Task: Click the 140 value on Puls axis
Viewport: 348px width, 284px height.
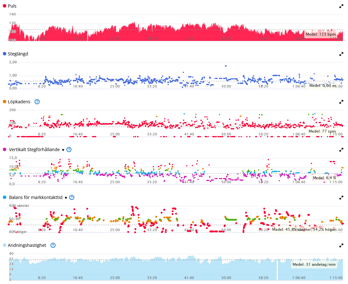Action: pyautogui.click(x=12, y=14)
